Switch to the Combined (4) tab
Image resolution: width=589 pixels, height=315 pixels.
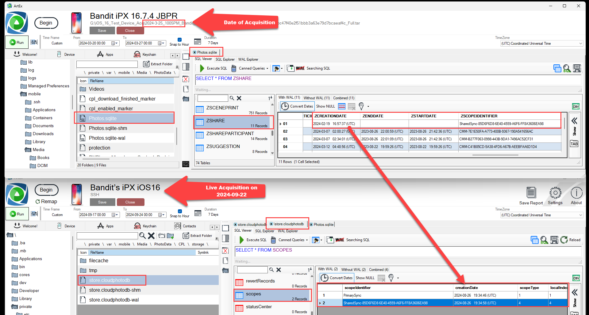[x=378, y=270]
